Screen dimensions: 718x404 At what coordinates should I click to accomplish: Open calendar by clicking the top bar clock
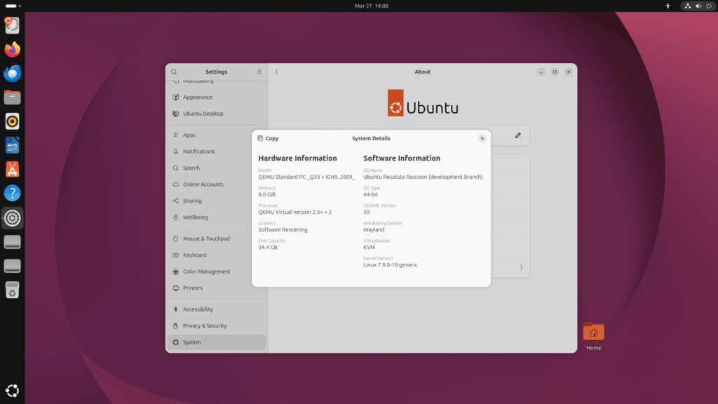pyautogui.click(x=371, y=6)
